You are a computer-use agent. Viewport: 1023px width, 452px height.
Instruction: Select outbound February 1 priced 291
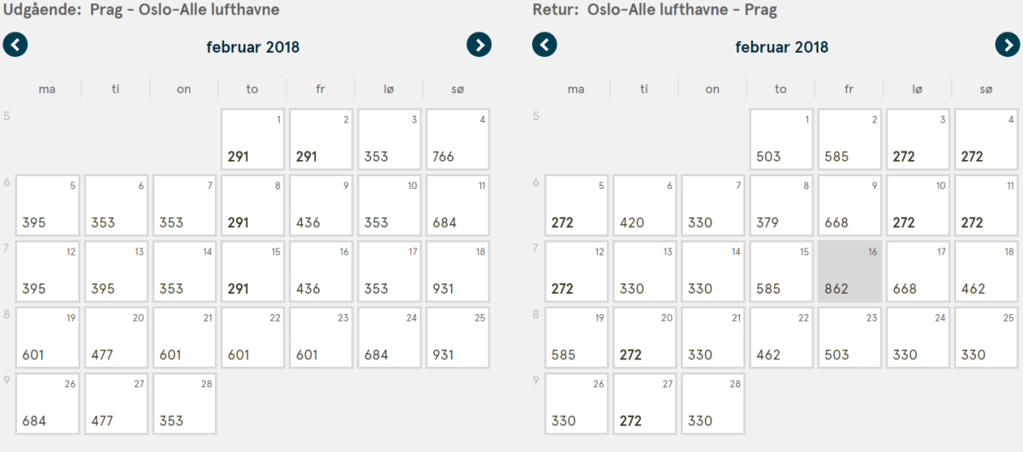tap(252, 140)
